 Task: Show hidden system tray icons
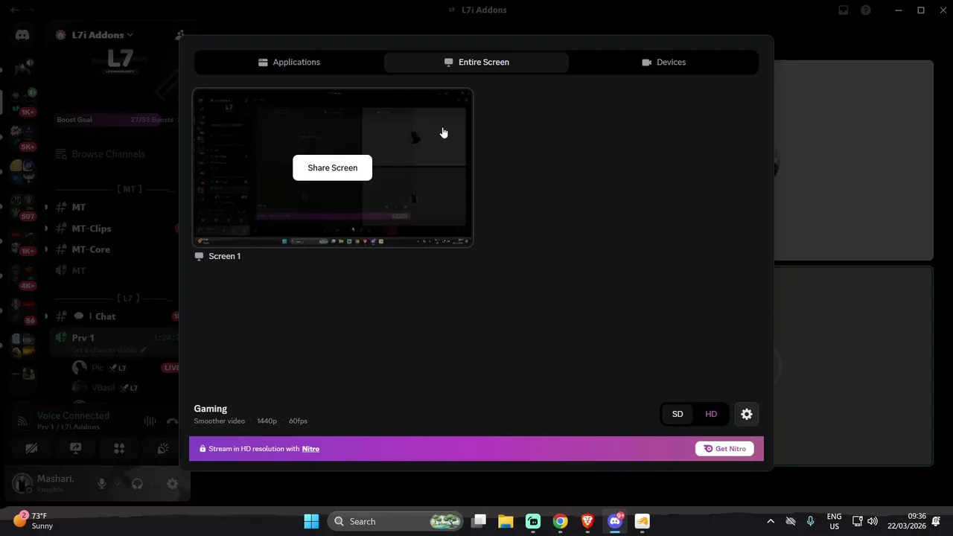click(x=771, y=521)
